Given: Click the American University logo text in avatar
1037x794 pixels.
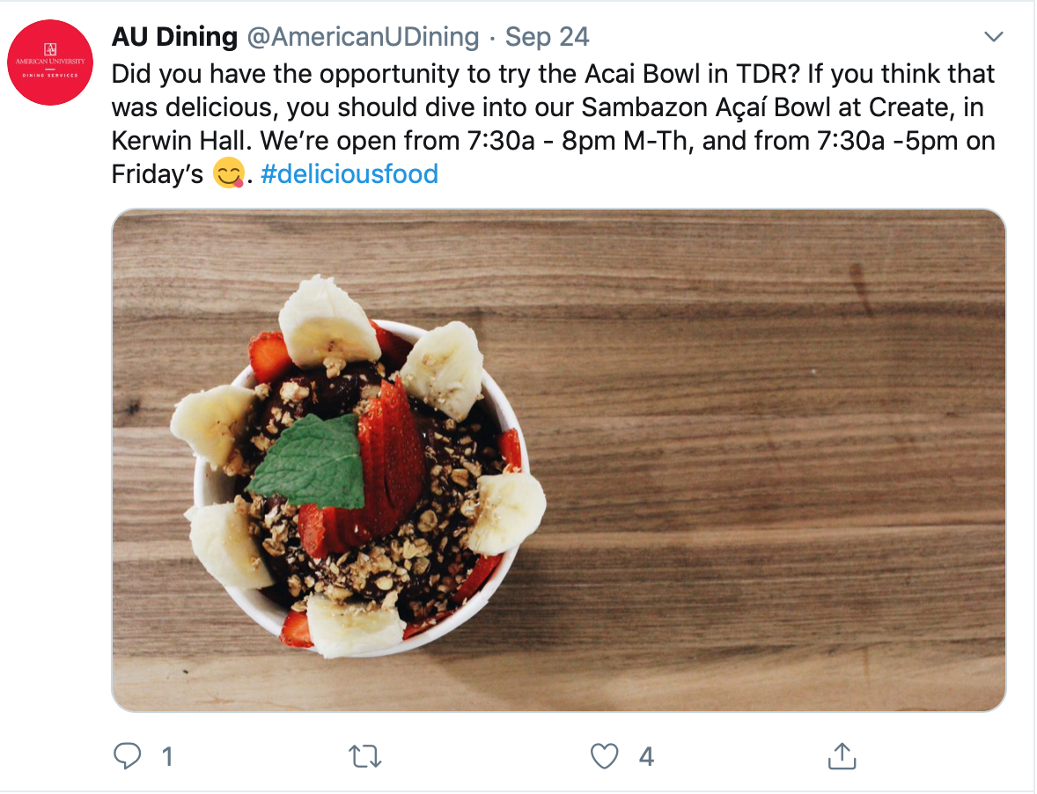Looking at the screenshot, I should point(50,62).
